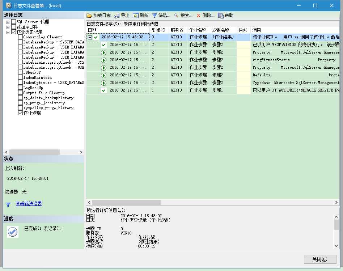Check the sp_delete_backuphistory checkbox
The image size is (343, 271).
20,98
